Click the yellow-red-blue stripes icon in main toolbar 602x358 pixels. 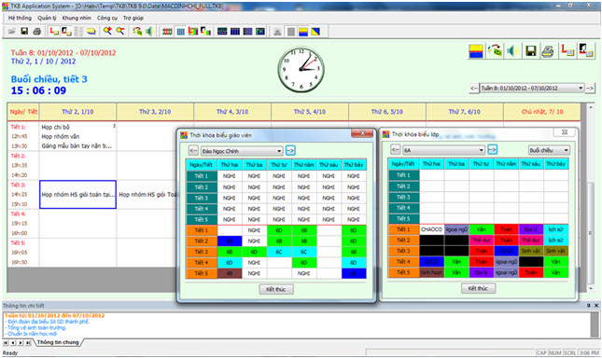(x=303, y=32)
